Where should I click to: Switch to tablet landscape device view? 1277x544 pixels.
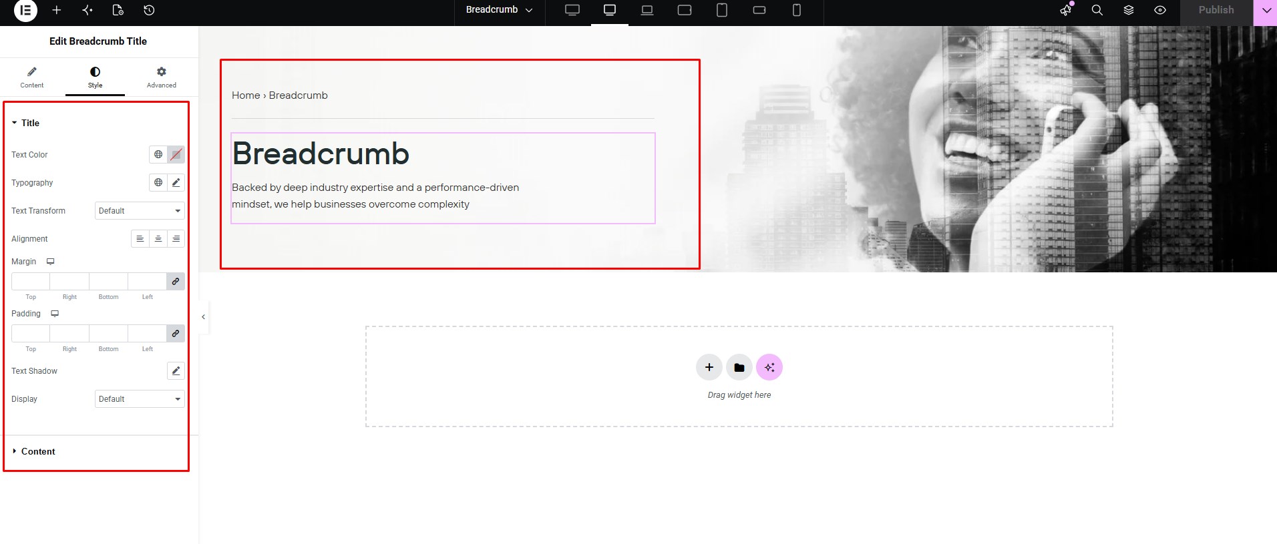click(x=685, y=10)
